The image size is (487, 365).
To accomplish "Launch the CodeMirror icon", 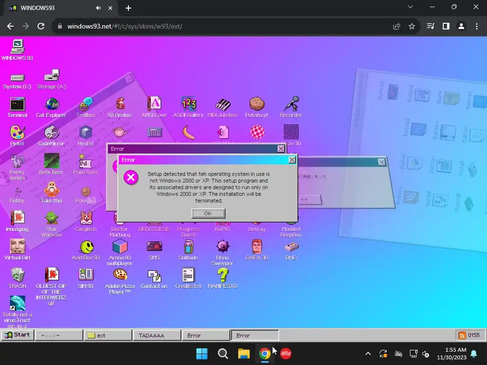I will [x=51, y=133].
